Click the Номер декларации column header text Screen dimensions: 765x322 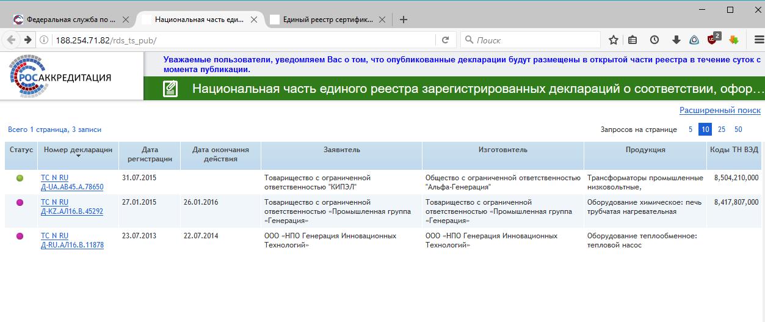pyautogui.click(x=78, y=150)
